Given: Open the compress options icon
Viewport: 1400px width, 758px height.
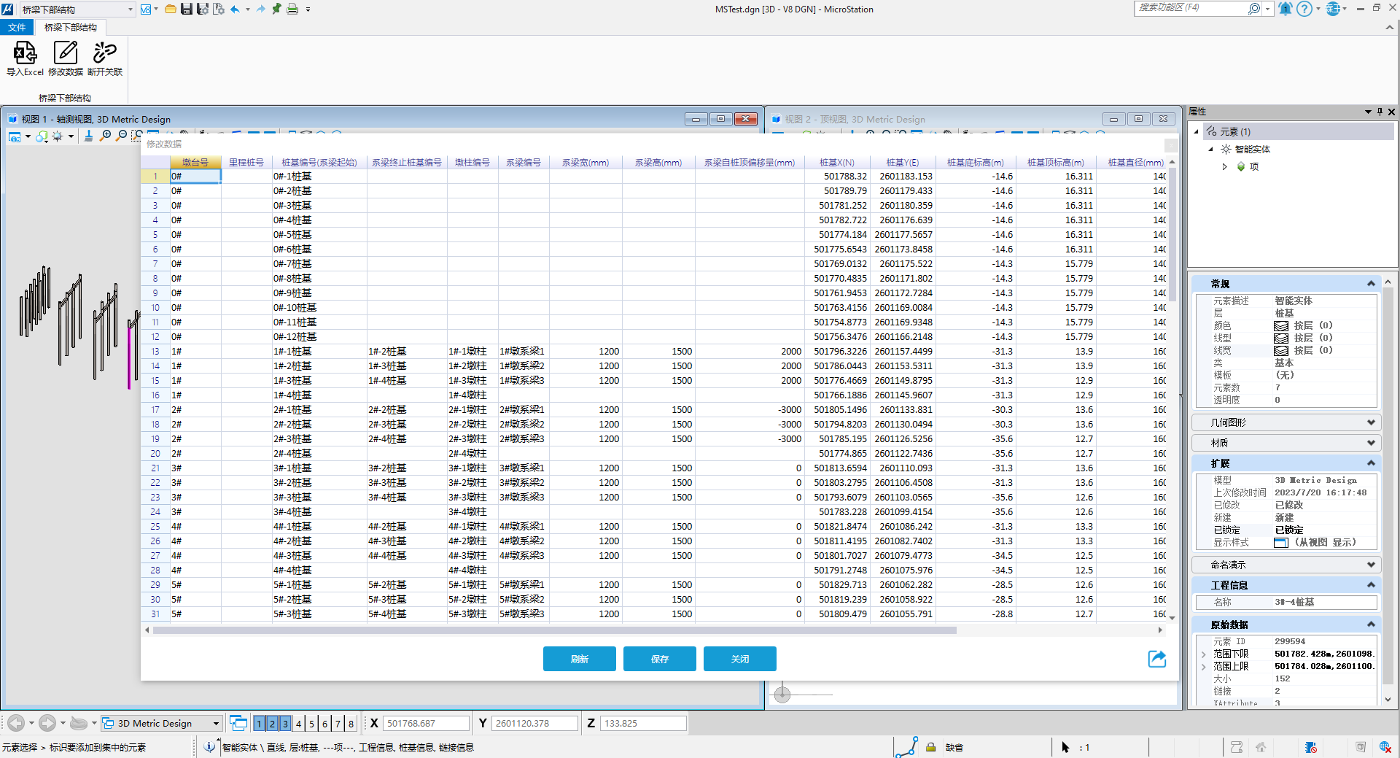Looking at the screenshot, I should click(219, 9).
